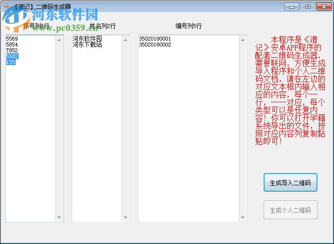Click the number 35020180002
The image size is (334, 244).
(155, 44)
